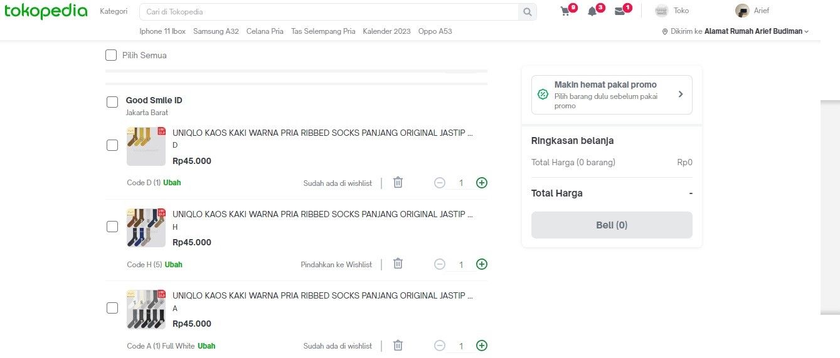Open the Good Smile ID store name
The height and width of the screenshot is (358, 840).
[154, 100]
